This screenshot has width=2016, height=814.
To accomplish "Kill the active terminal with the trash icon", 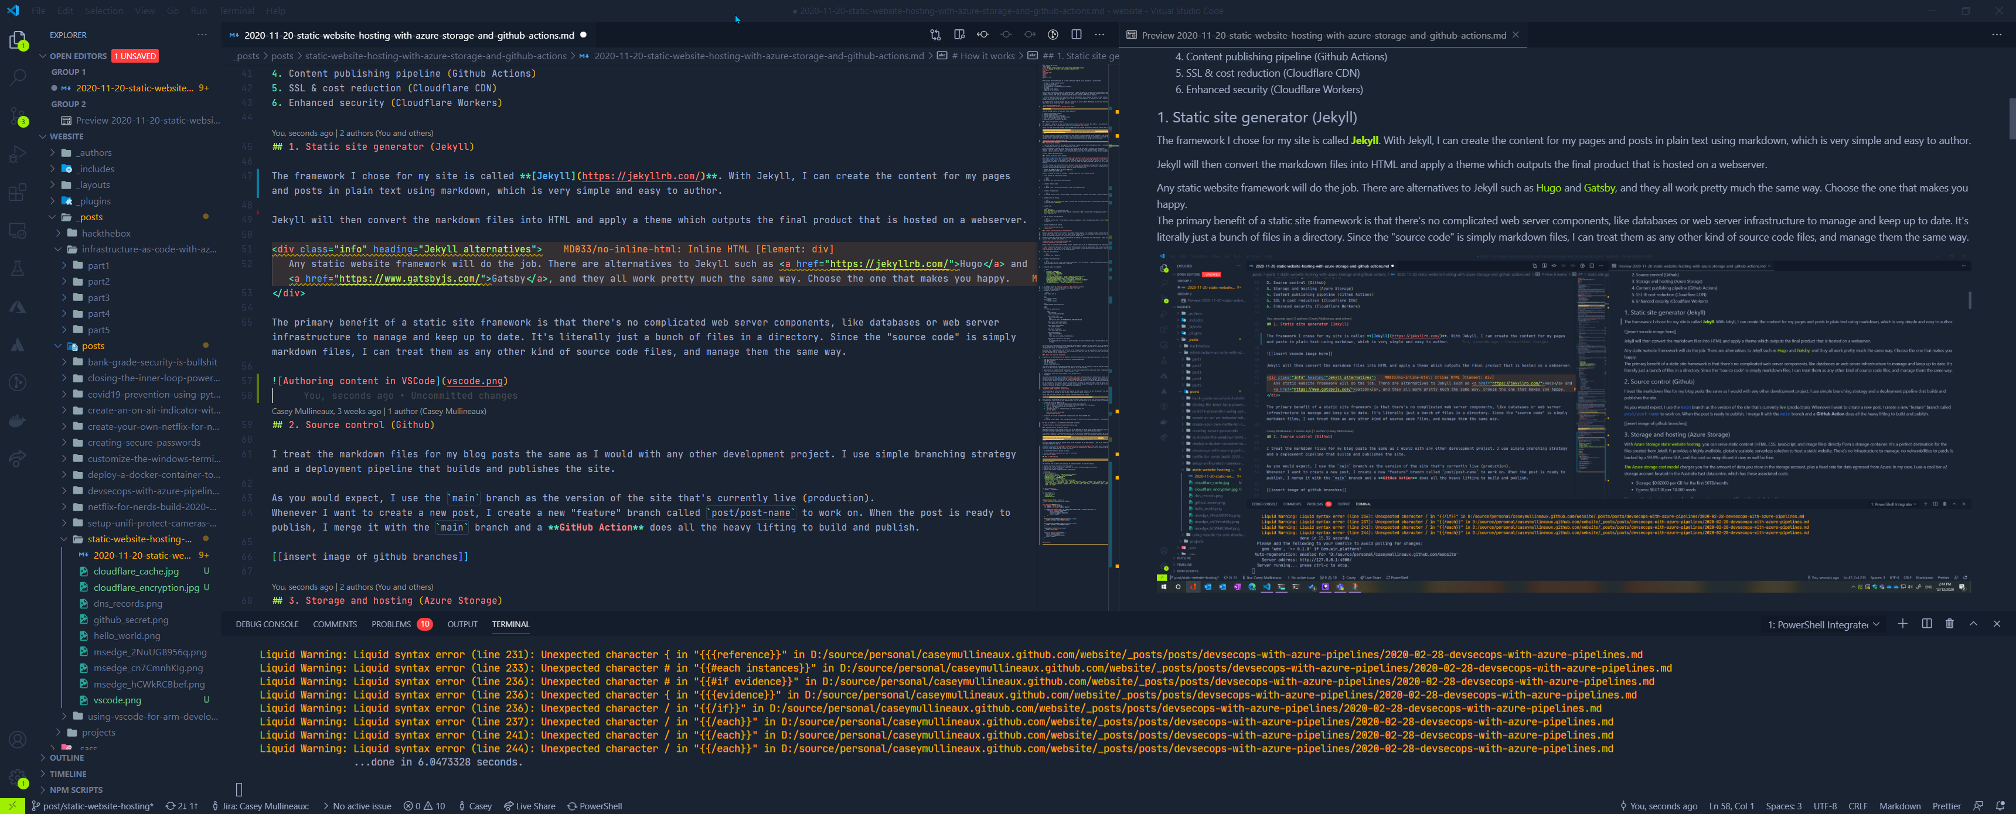I will [x=1949, y=624].
